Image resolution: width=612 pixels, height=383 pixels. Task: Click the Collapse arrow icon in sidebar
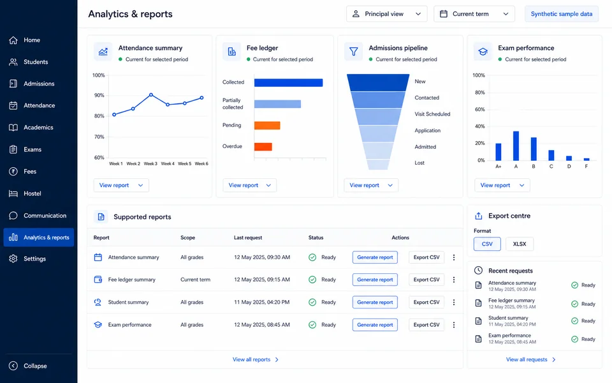(x=13, y=366)
